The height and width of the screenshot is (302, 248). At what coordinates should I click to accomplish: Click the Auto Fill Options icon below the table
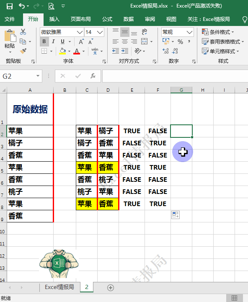pos(176,215)
